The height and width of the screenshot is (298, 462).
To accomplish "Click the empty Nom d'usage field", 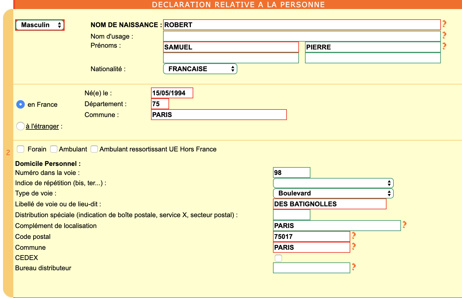I will coord(302,36).
